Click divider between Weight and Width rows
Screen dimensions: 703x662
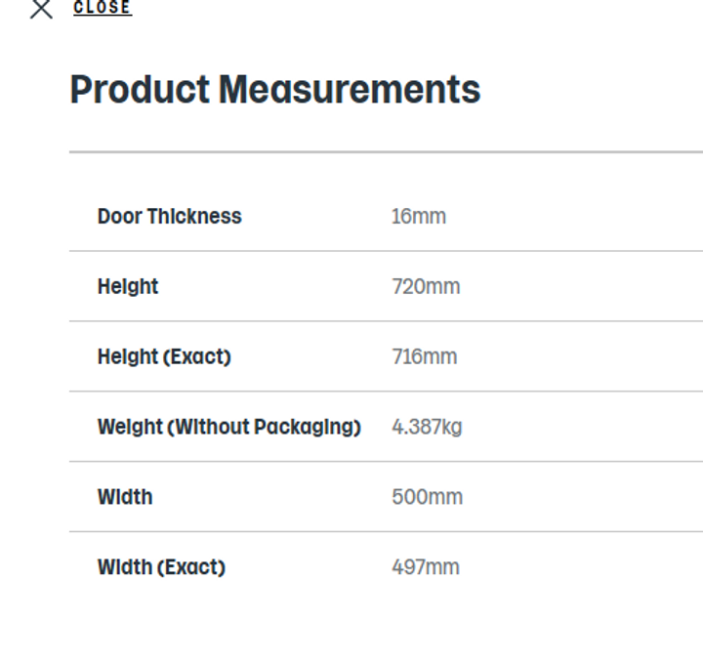tap(386, 462)
